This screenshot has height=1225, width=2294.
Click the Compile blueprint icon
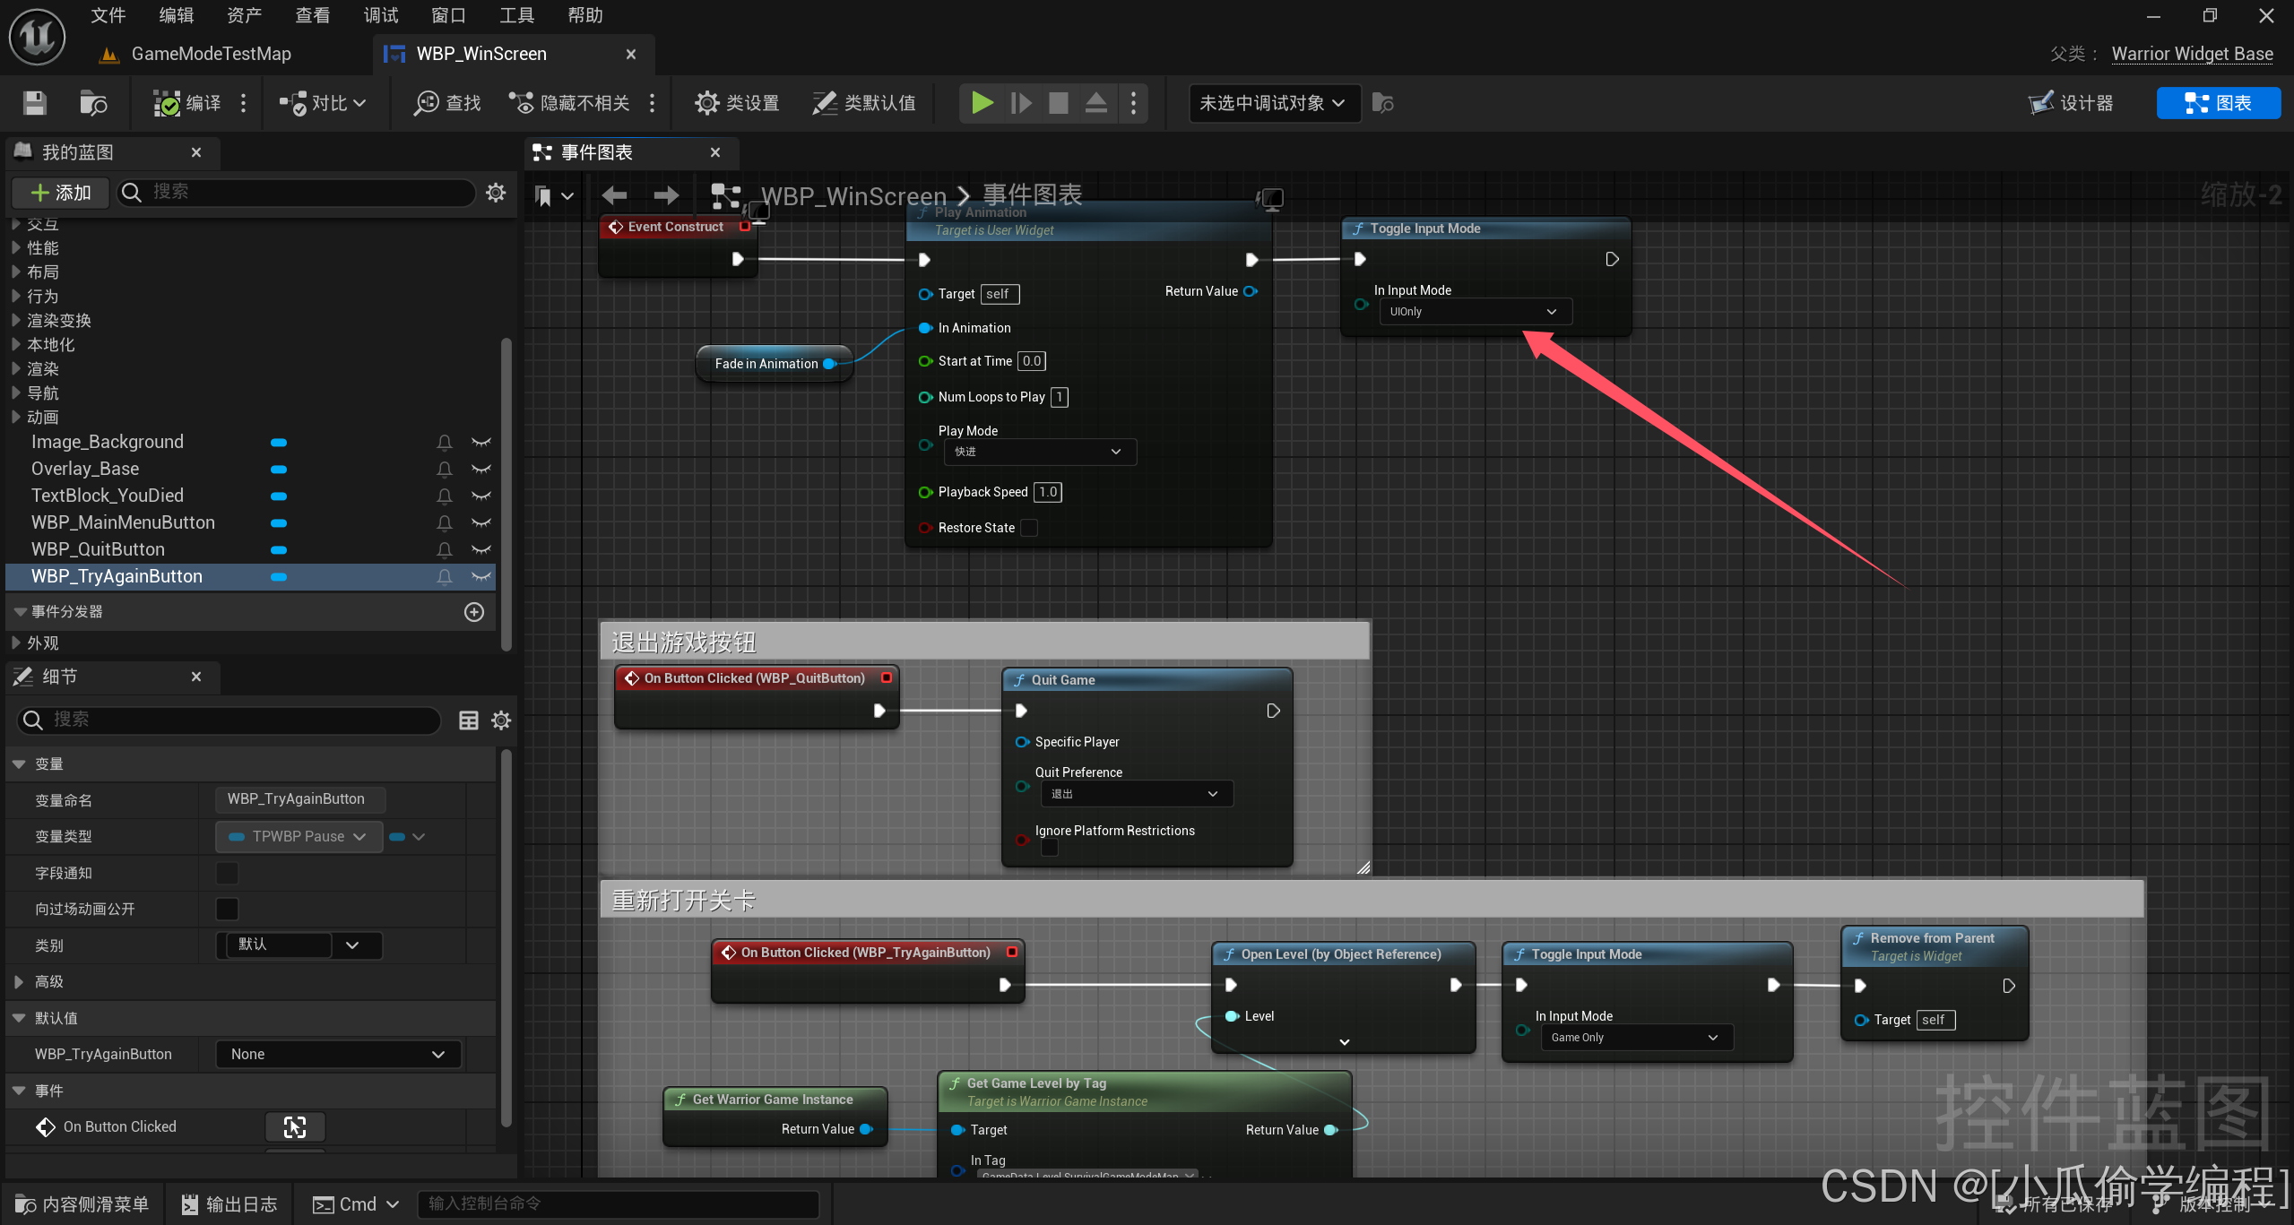coord(168,103)
